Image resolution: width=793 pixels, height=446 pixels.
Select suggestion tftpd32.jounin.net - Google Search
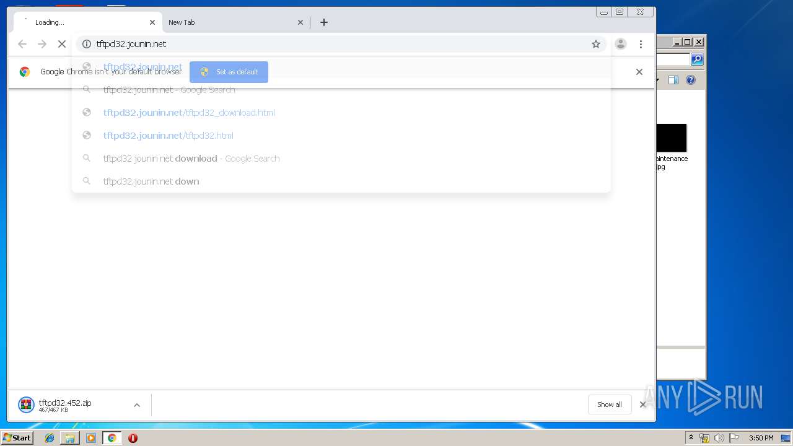341,90
